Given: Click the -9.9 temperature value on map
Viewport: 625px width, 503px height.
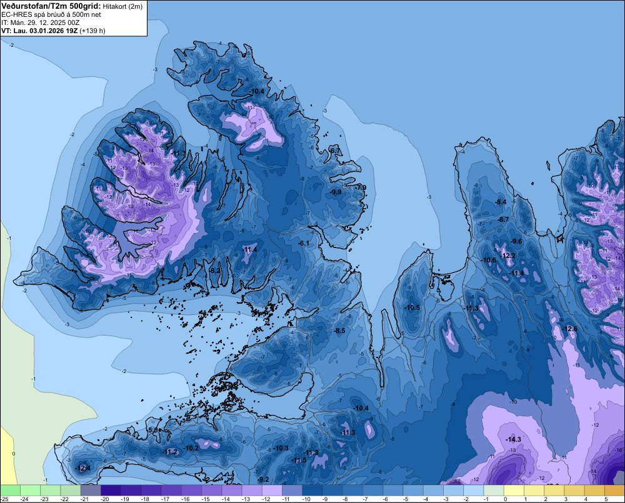Looking at the screenshot, I should pyautogui.click(x=336, y=192).
